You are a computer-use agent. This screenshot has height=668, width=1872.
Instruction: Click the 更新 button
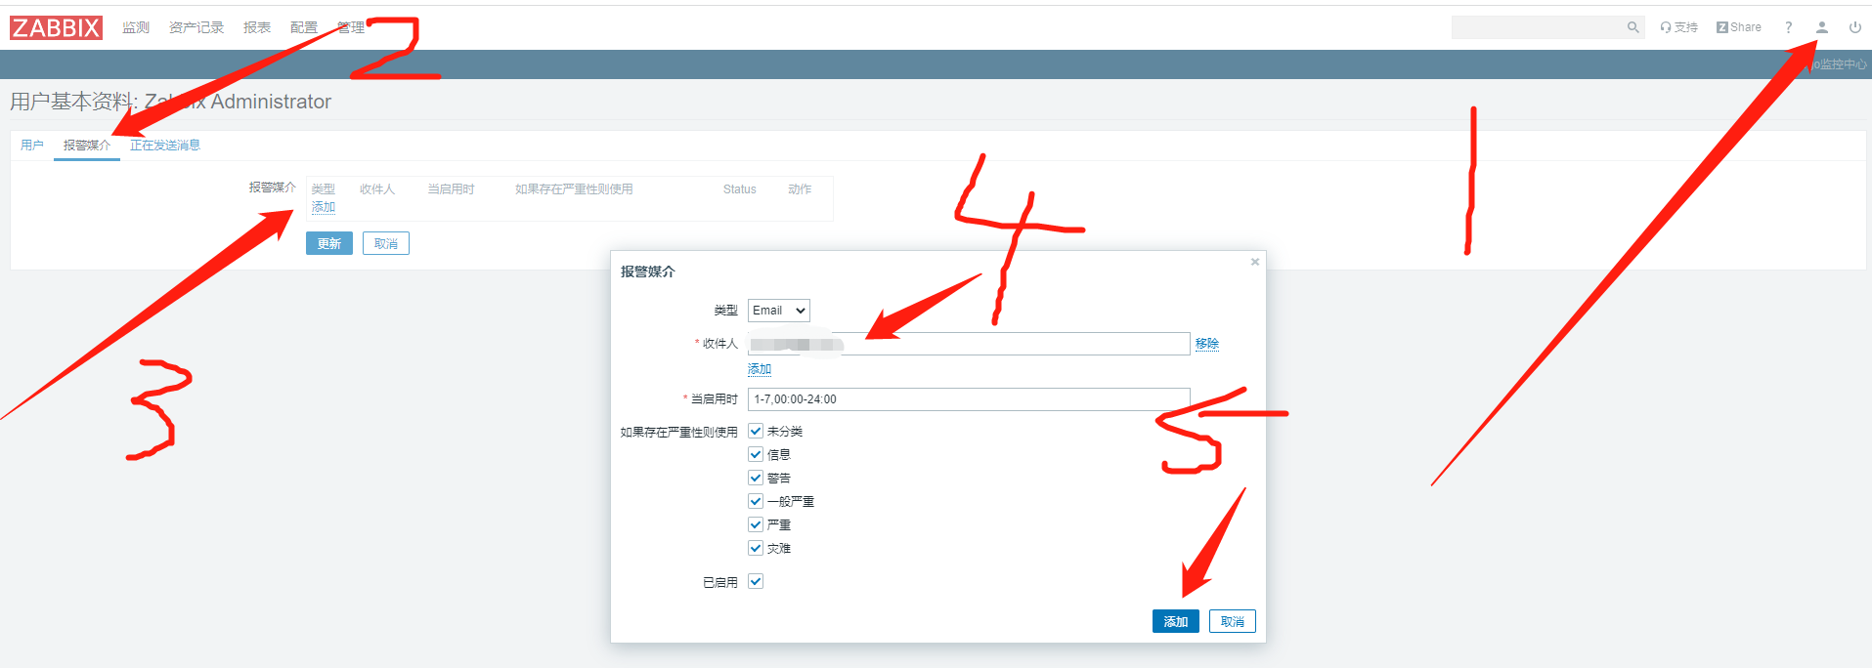(329, 243)
